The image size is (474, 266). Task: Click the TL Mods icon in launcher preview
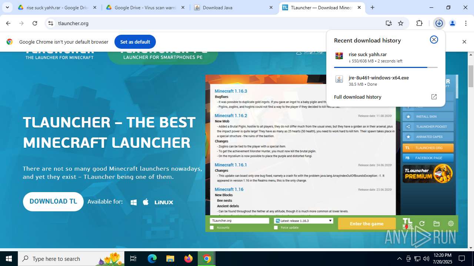click(407, 223)
